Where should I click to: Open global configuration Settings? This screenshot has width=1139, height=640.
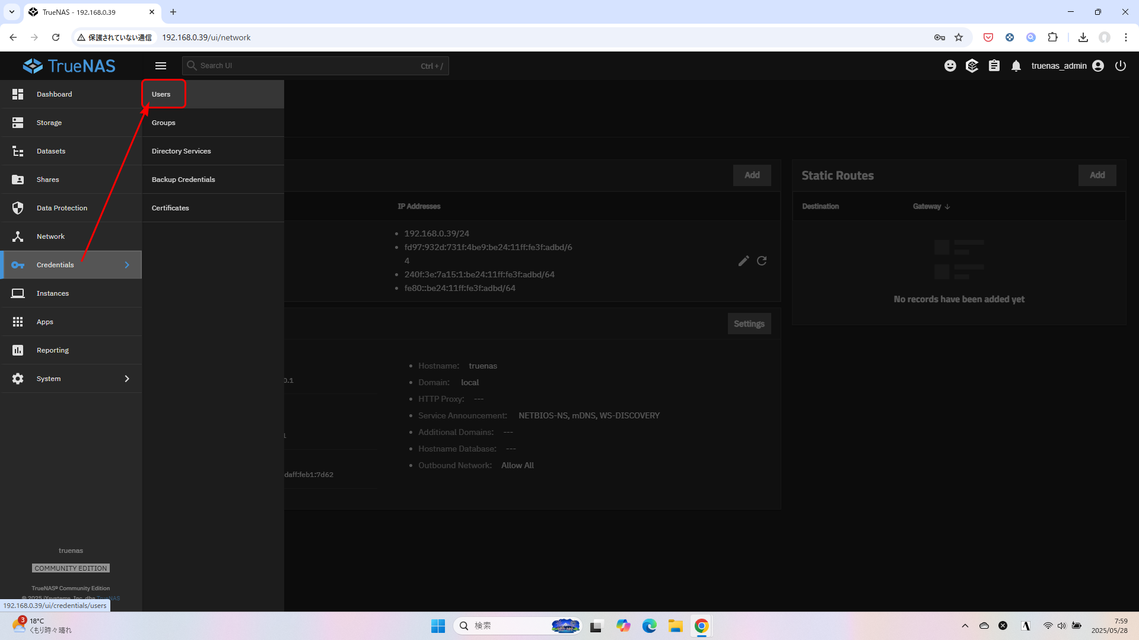pos(749,324)
